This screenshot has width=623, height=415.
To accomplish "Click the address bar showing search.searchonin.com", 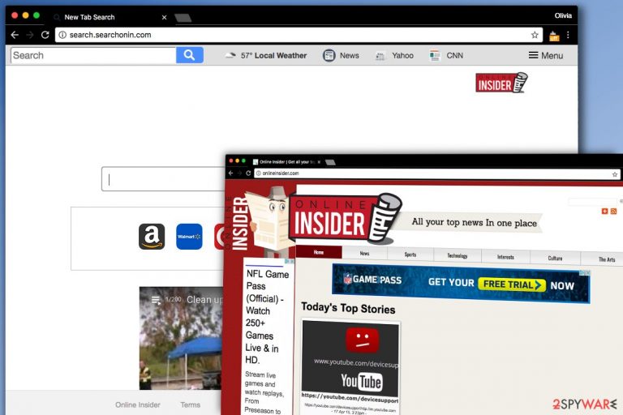I will (x=298, y=35).
